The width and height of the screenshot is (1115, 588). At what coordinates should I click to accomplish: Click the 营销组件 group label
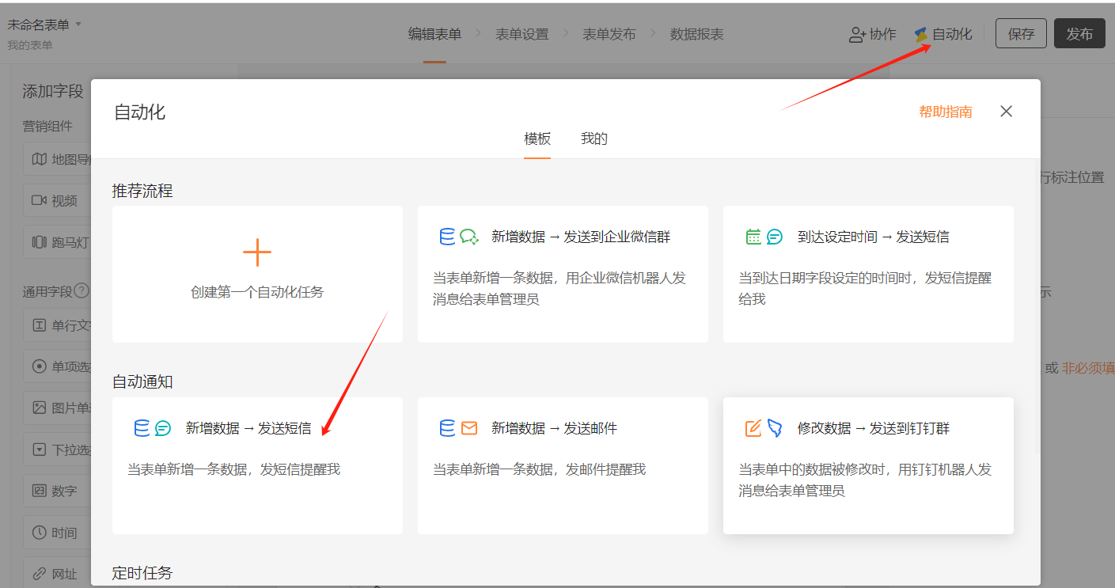[47, 126]
